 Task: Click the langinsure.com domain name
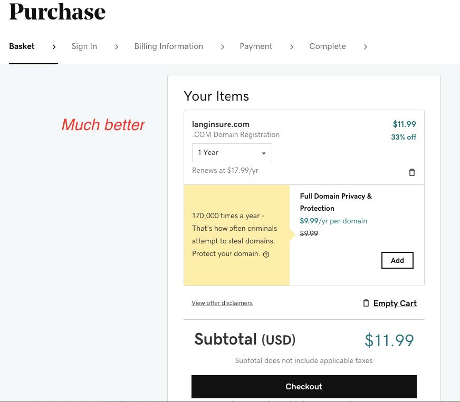221,124
